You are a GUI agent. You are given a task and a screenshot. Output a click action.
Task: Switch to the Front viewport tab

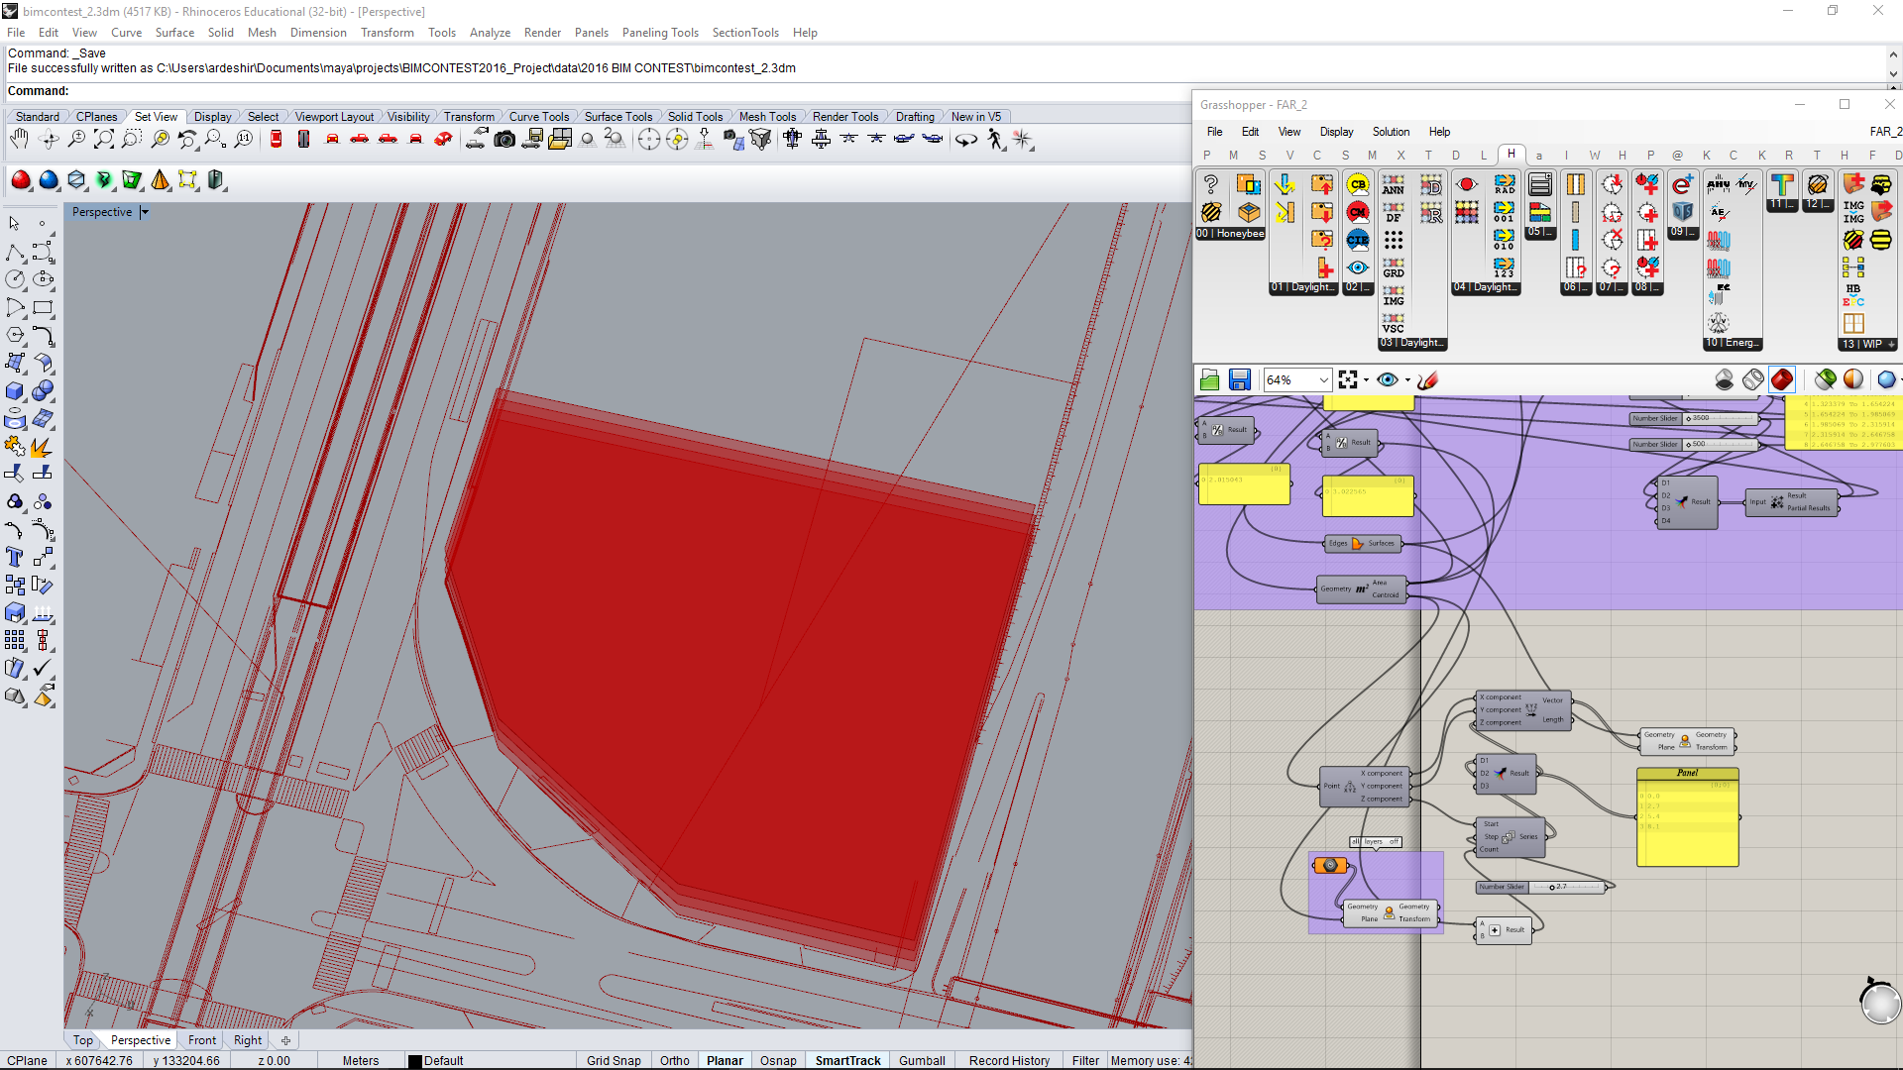click(x=202, y=1040)
